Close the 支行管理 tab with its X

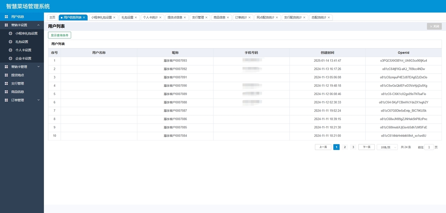206,18
